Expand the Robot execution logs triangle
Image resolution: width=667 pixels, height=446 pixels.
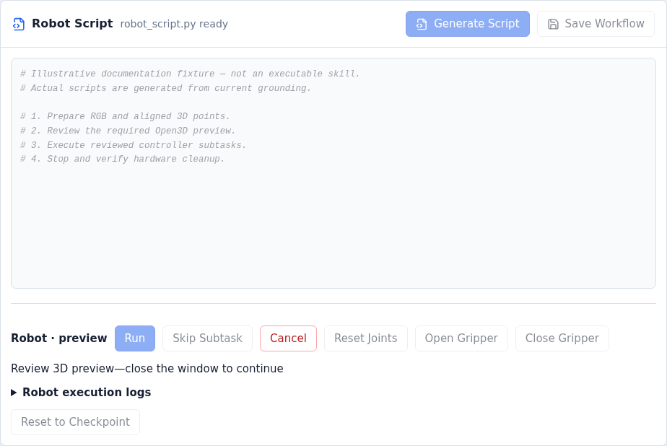click(x=14, y=393)
